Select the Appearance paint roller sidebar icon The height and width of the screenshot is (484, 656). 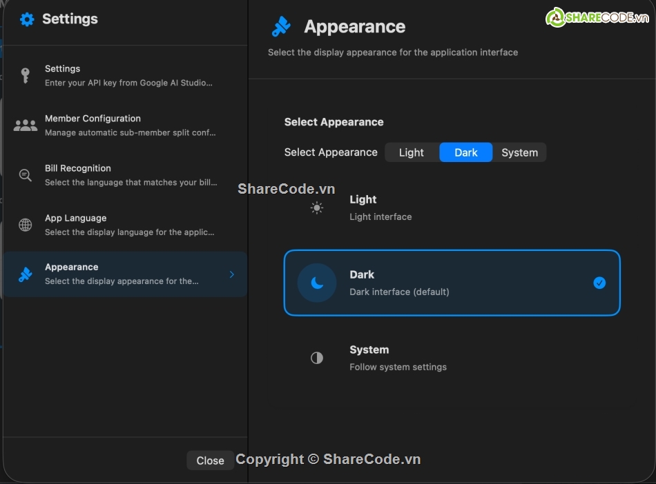25,274
